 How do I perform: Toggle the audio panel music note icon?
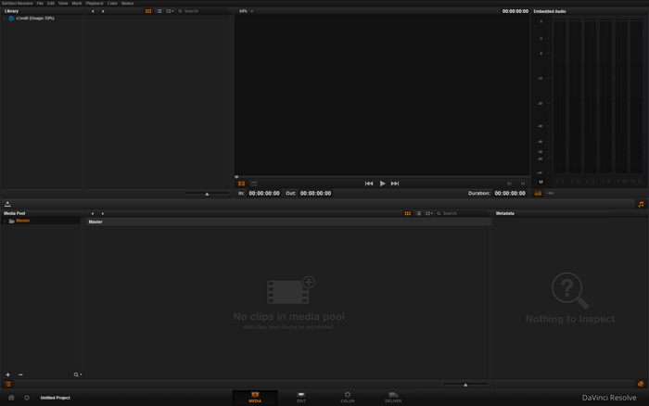[641, 204]
